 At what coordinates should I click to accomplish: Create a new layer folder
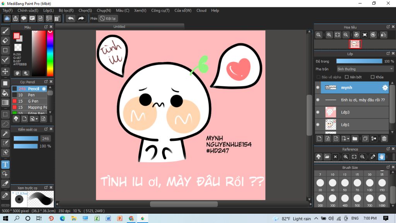(x=355, y=139)
